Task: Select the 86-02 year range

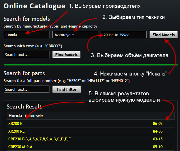Action: point(158,123)
